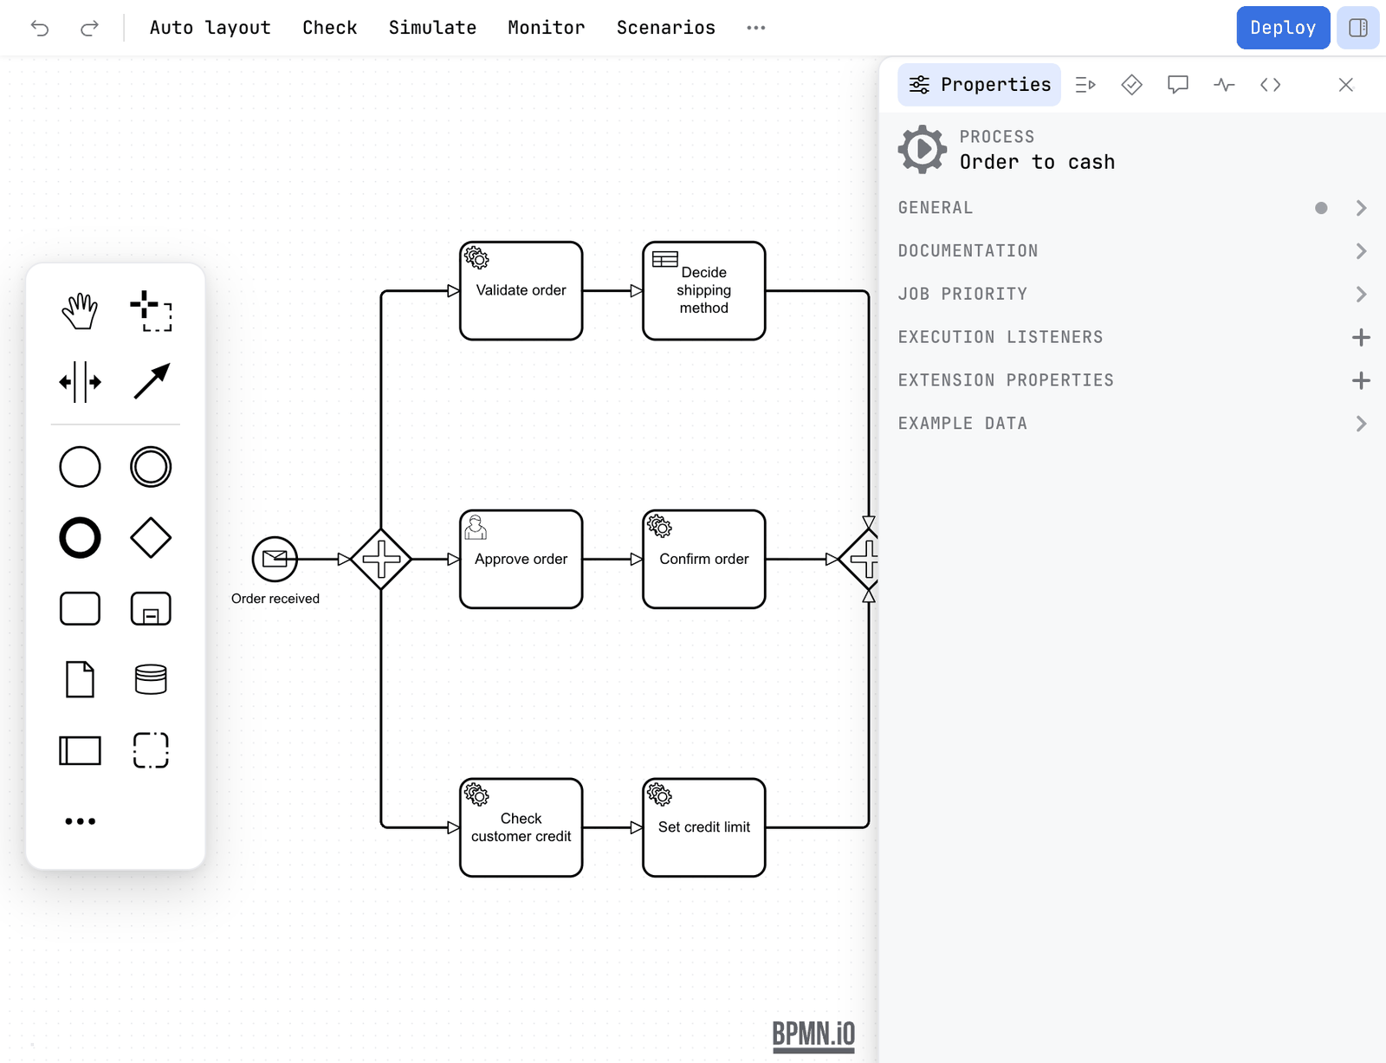Select the global connect arrow tool
The height and width of the screenshot is (1063, 1386).
pyautogui.click(x=151, y=382)
